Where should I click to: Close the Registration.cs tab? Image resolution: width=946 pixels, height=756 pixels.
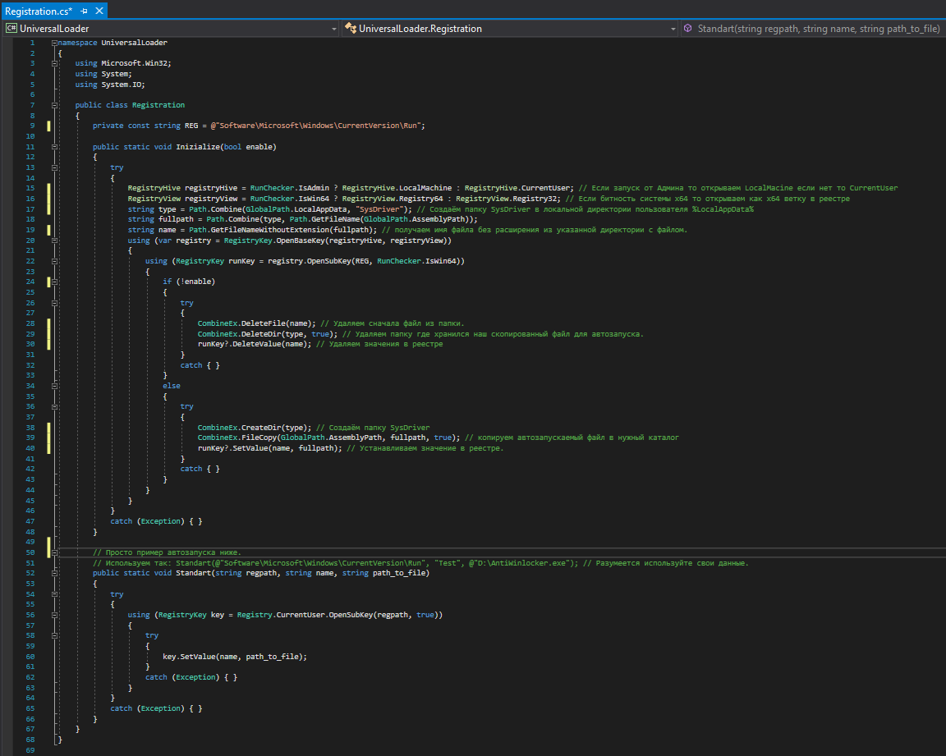[x=99, y=11]
